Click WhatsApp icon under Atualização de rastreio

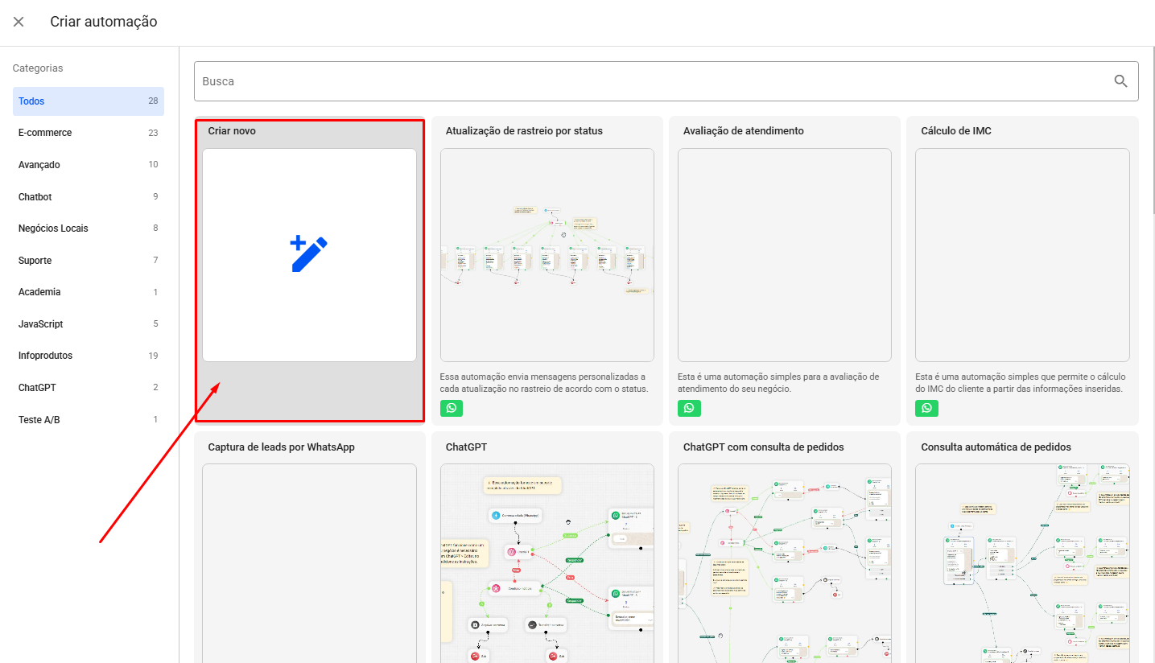click(x=452, y=408)
